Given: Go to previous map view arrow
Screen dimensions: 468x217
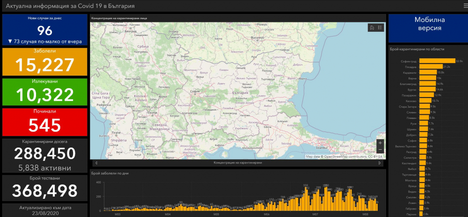Looking at the screenshot, I should pyautogui.click(x=96, y=163).
